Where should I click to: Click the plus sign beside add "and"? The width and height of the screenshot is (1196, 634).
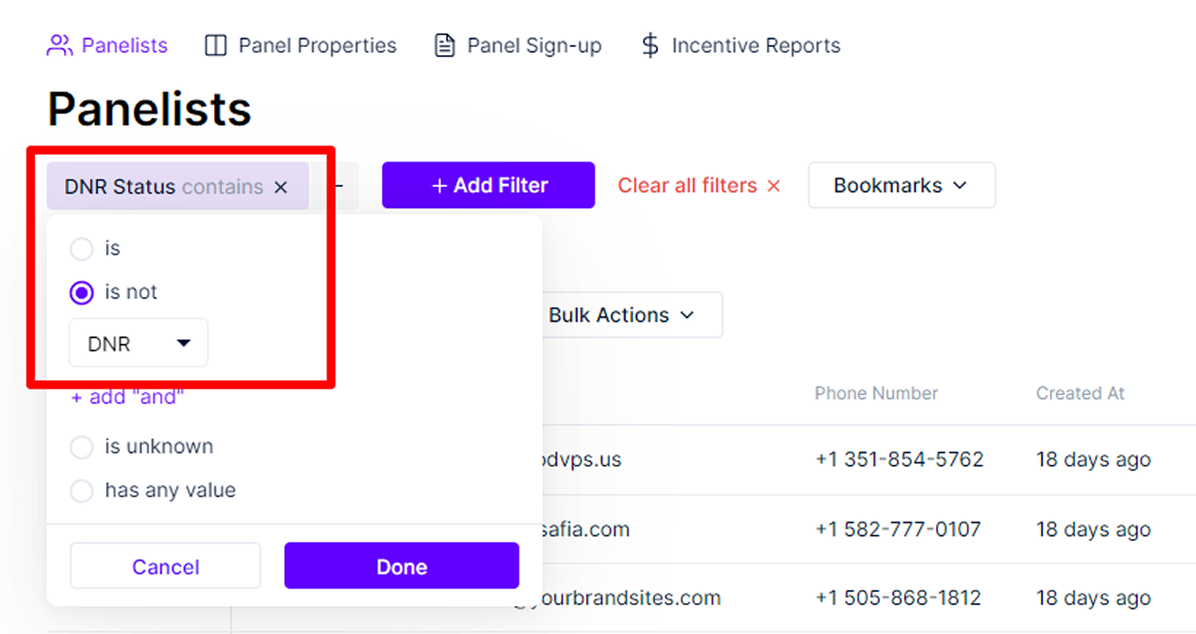tap(77, 398)
